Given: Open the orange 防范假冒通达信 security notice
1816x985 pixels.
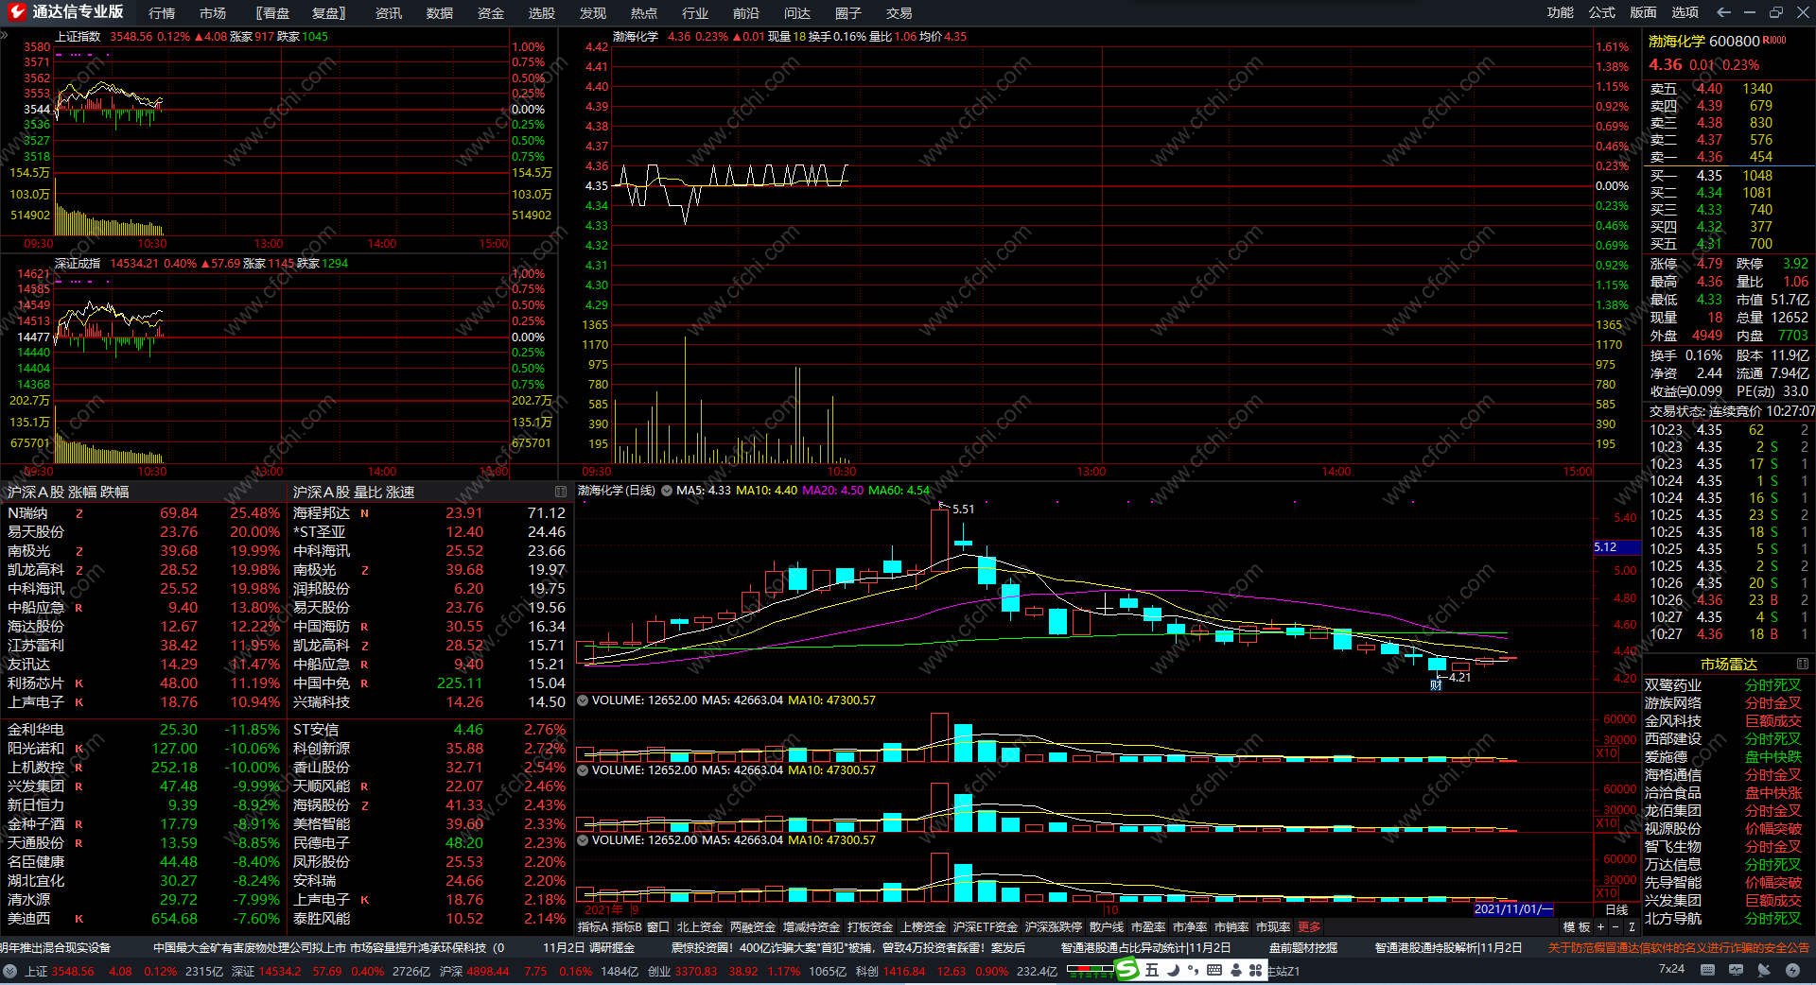Looking at the screenshot, I should pos(1679,947).
